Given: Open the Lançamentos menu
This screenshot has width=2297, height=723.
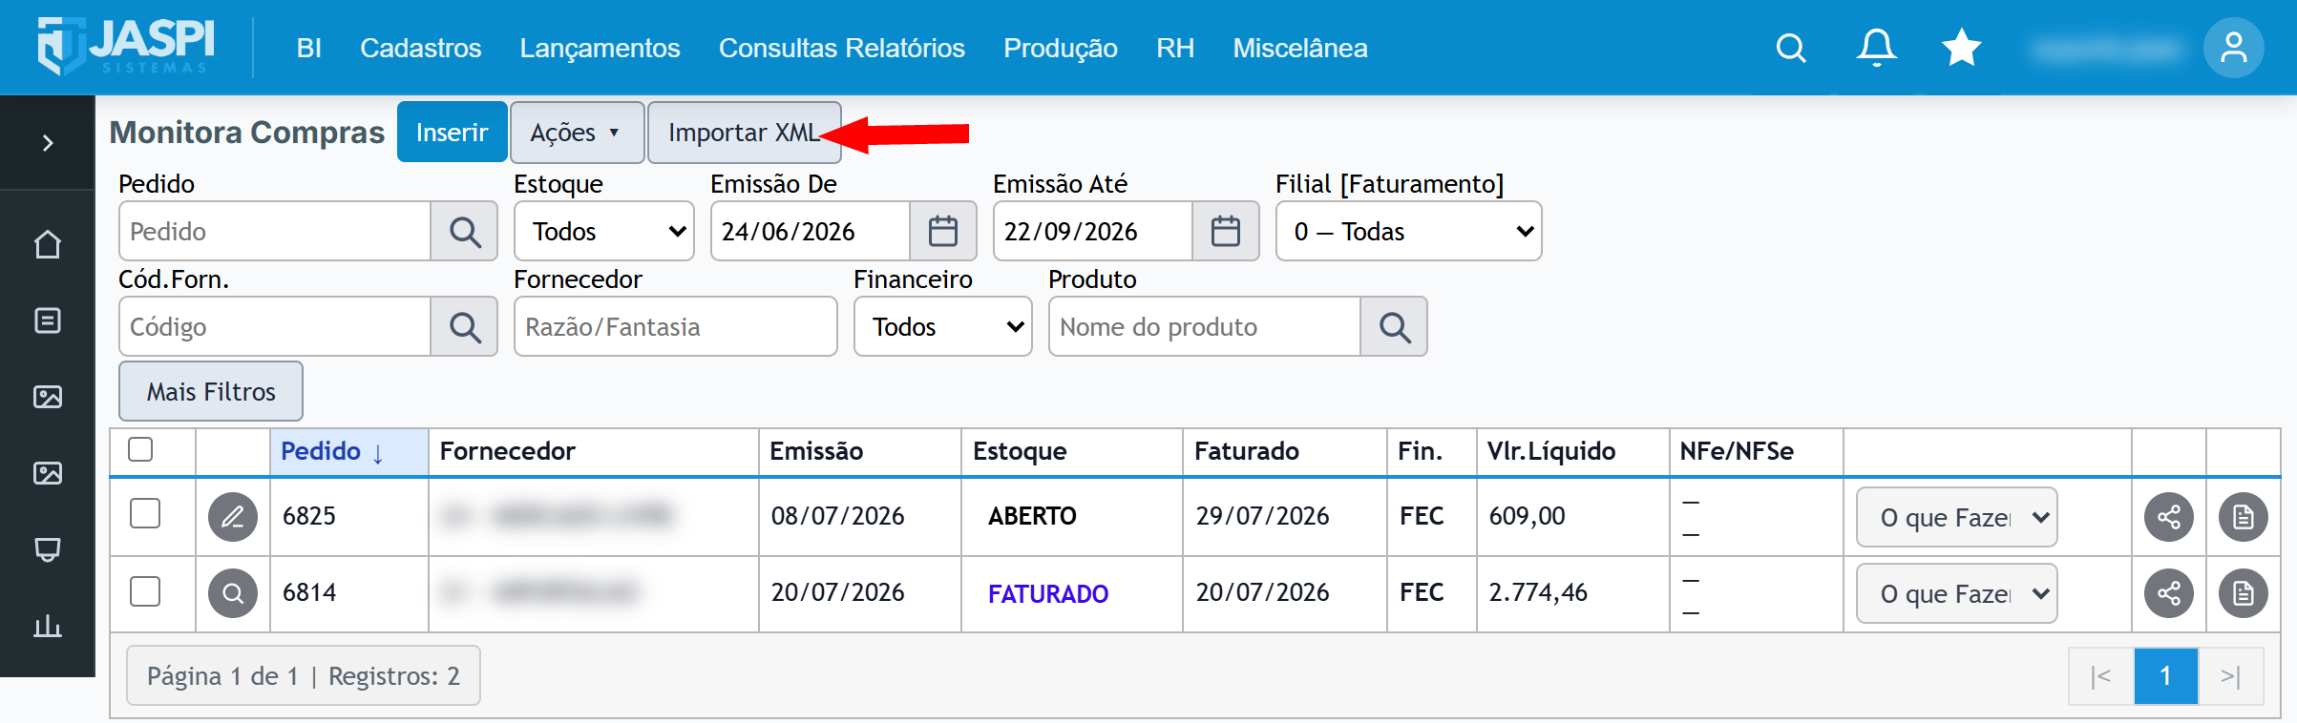Looking at the screenshot, I should coord(601,48).
